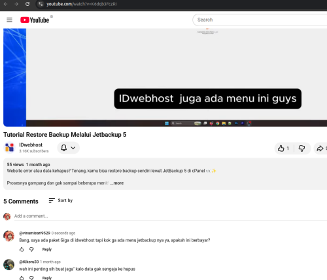The image size is (327, 280).
Task: Open the YouTube hamburger guide menu
Action: 9,20
